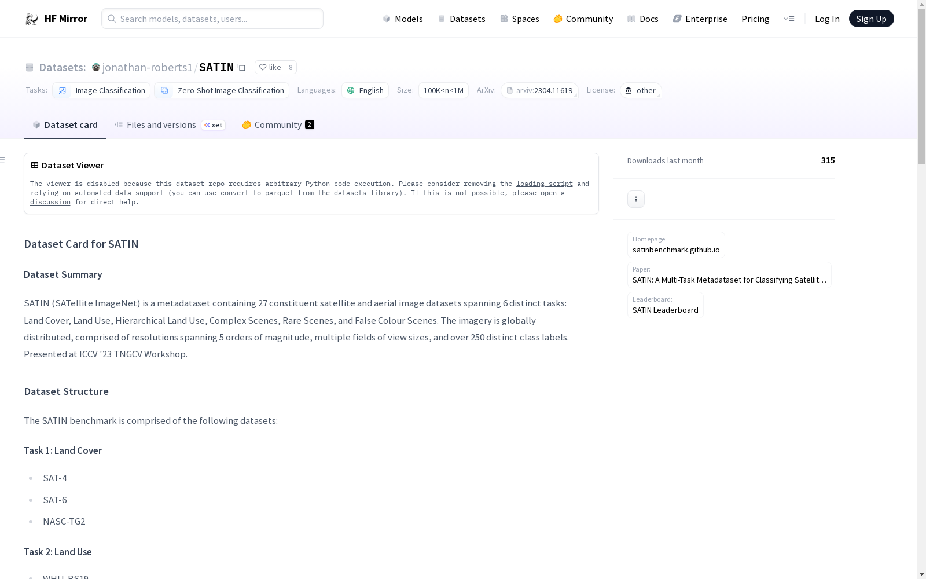Image resolution: width=926 pixels, height=579 pixels.
Task: Open the SATIN Leaderboard link
Action: [x=666, y=305]
